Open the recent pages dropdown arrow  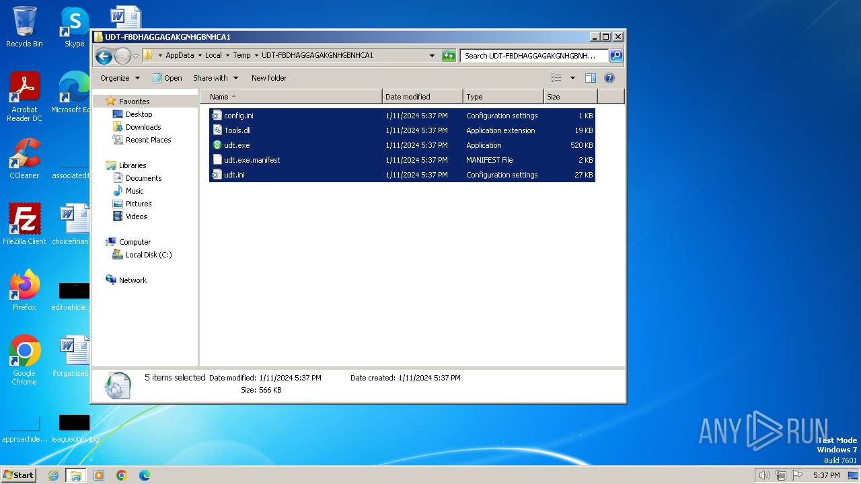pyautogui.click(x=135, y=56)
